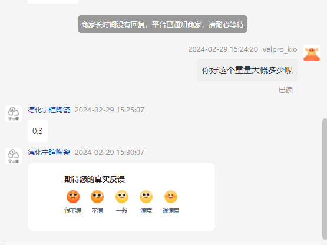Click the chat vertical scrollbar thumb
The height and width of the screenshot is (245, 327).
(x=325, y=179)
